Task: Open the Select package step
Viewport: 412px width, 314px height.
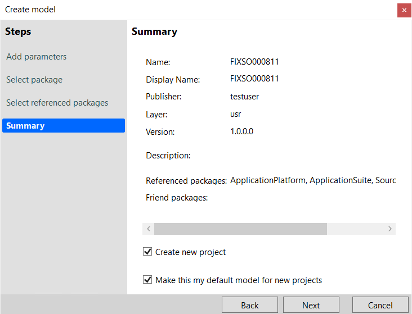Action: tap(34, 80)
